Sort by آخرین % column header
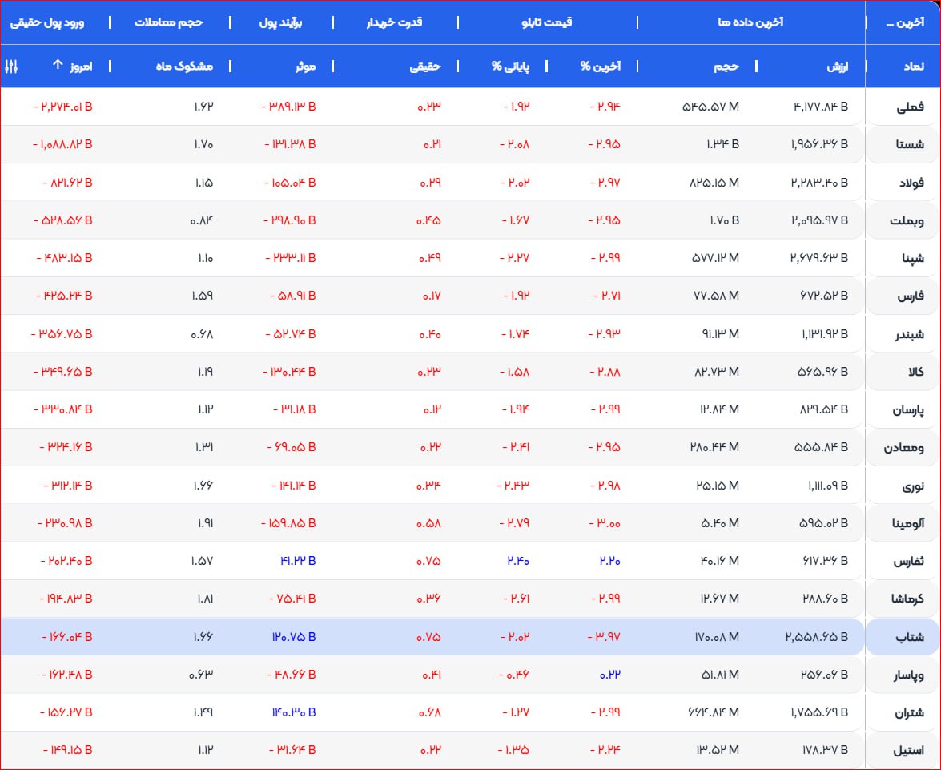Screen dimensions: 941x770 [x=601, y=66]
